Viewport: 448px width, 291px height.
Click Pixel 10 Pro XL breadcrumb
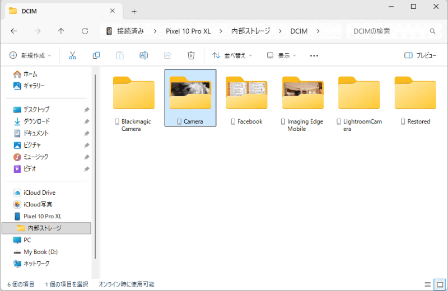pos(188,31)
